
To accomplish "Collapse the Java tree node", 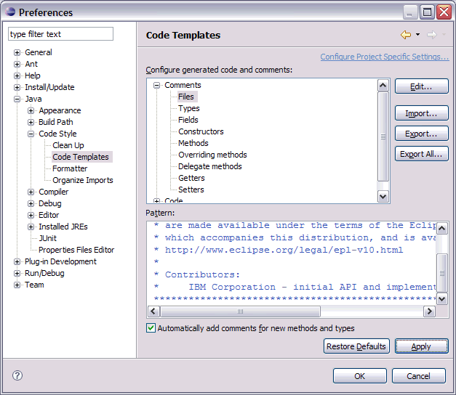I will 17,99.
